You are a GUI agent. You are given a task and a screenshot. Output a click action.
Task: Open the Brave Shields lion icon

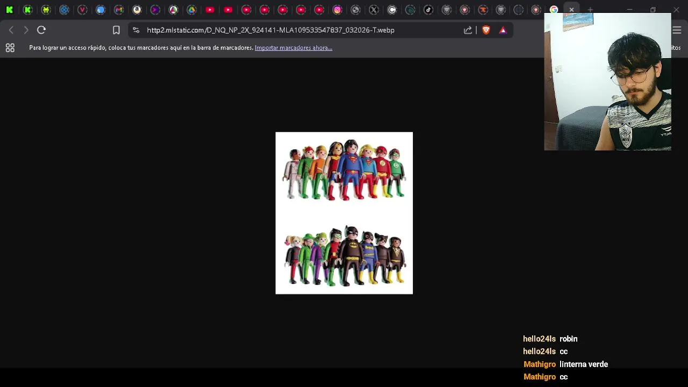(486, 30)
